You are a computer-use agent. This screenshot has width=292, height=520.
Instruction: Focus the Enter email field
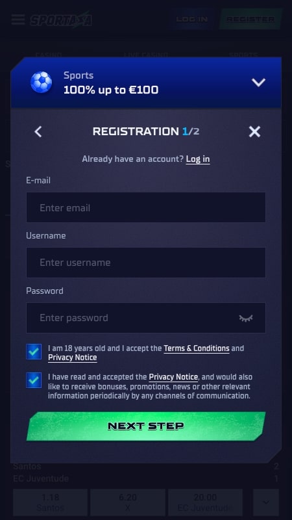pos(146,207)
